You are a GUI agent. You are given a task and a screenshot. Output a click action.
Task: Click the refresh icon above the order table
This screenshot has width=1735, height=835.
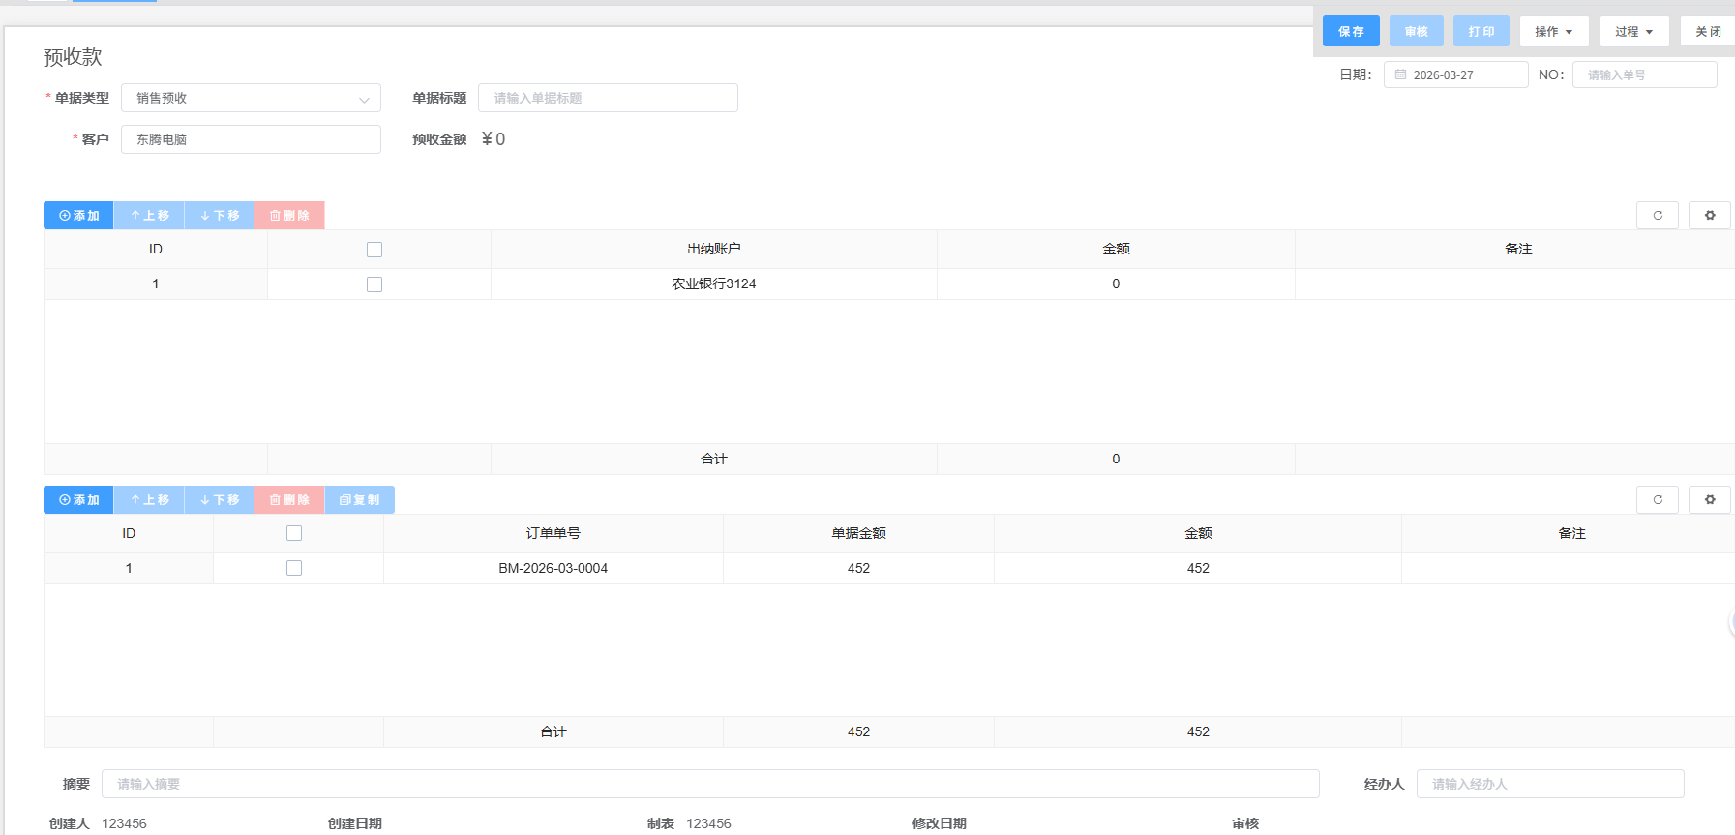[1657, 499]
